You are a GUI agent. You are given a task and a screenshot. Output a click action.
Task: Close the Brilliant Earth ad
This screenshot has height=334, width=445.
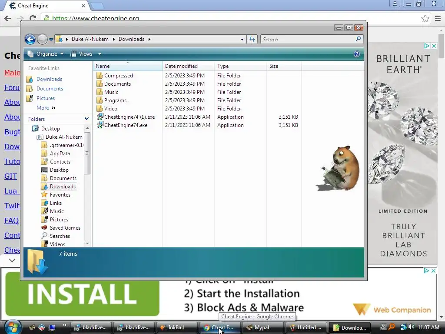pos(434,46)
